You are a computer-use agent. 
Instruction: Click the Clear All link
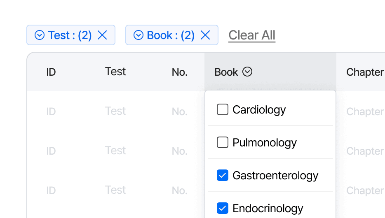pyautogui.click(x=252, y=35)
